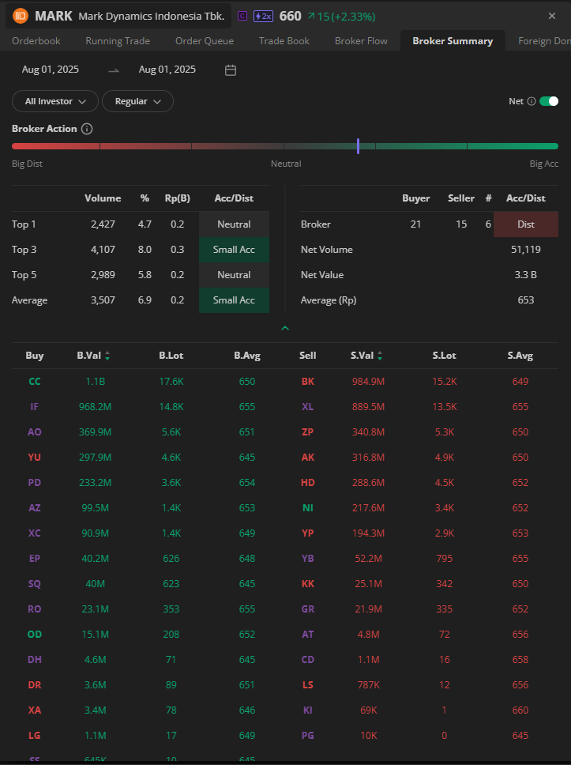This screenshot has height=765, width=571.
Task: Click the Net Value figure 3.3 B
Action: pos(526,275)
